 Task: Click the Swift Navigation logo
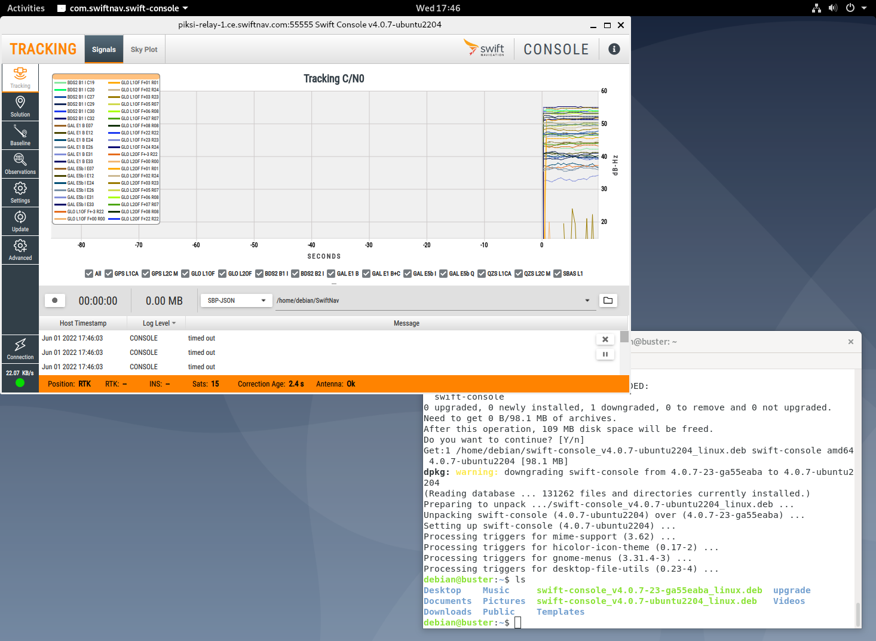485,48
